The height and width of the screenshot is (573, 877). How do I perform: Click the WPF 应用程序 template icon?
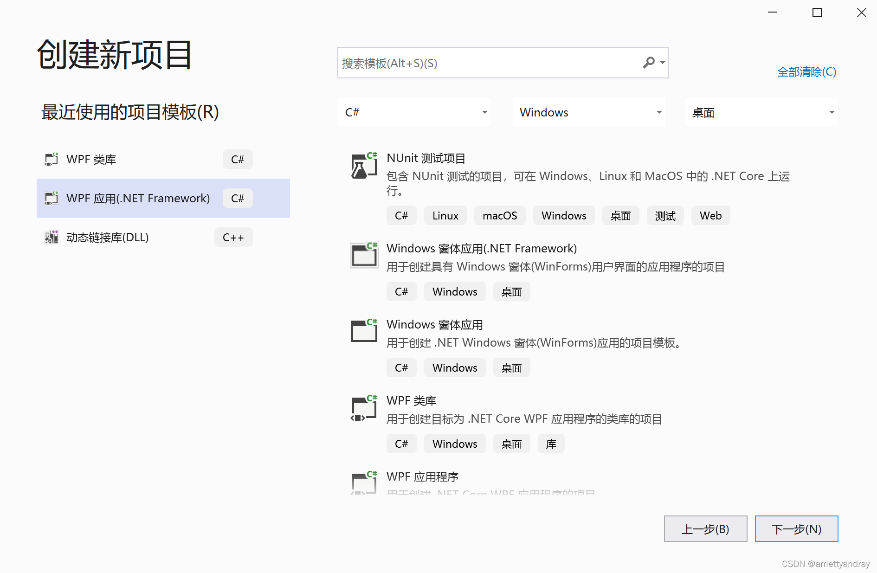click(364, 483)
